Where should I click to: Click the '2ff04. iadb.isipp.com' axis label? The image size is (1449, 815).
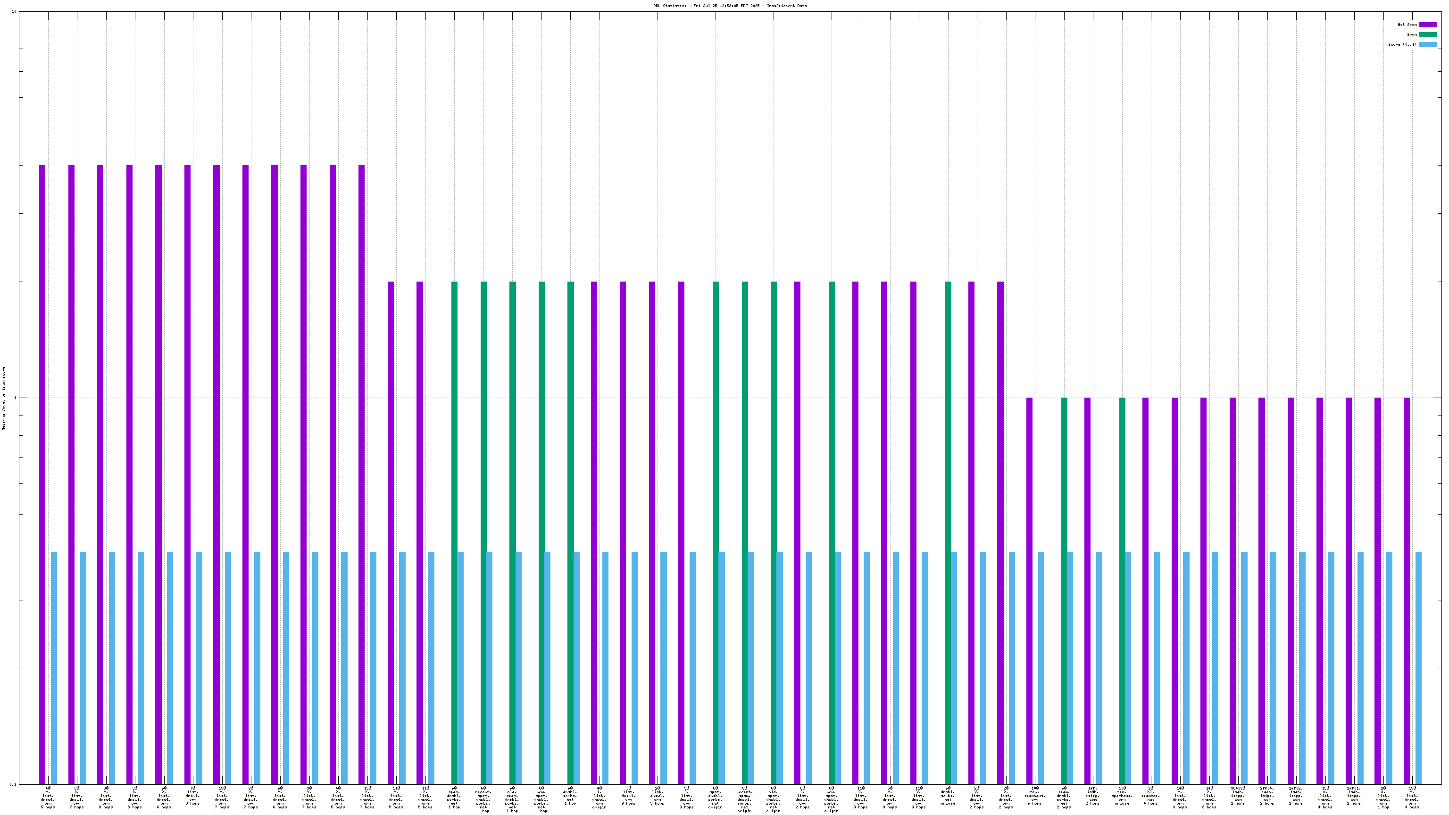1267,796
